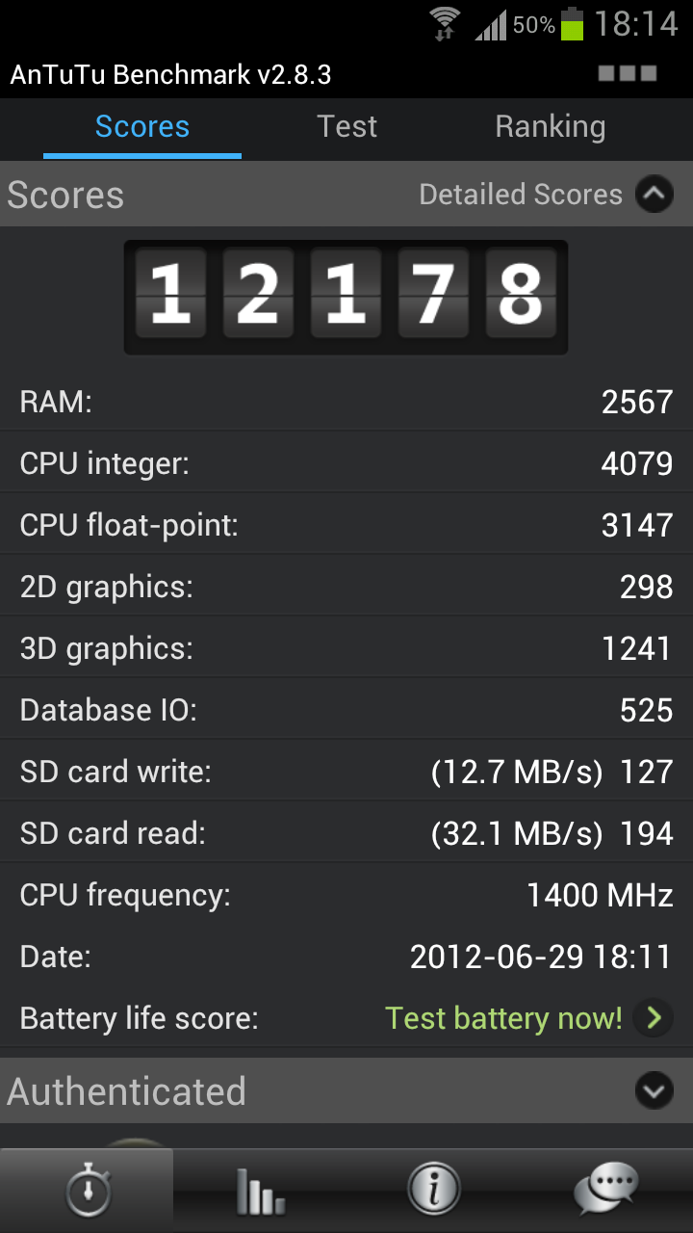Tap the cellular signal strength icon
693x1233 pixels.
tap(491, 25)
